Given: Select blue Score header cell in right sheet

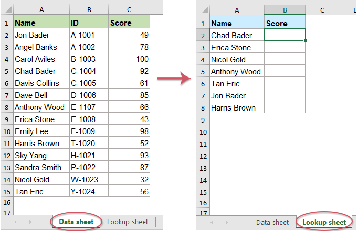Looking at the screenshot, I should (285, 23).
